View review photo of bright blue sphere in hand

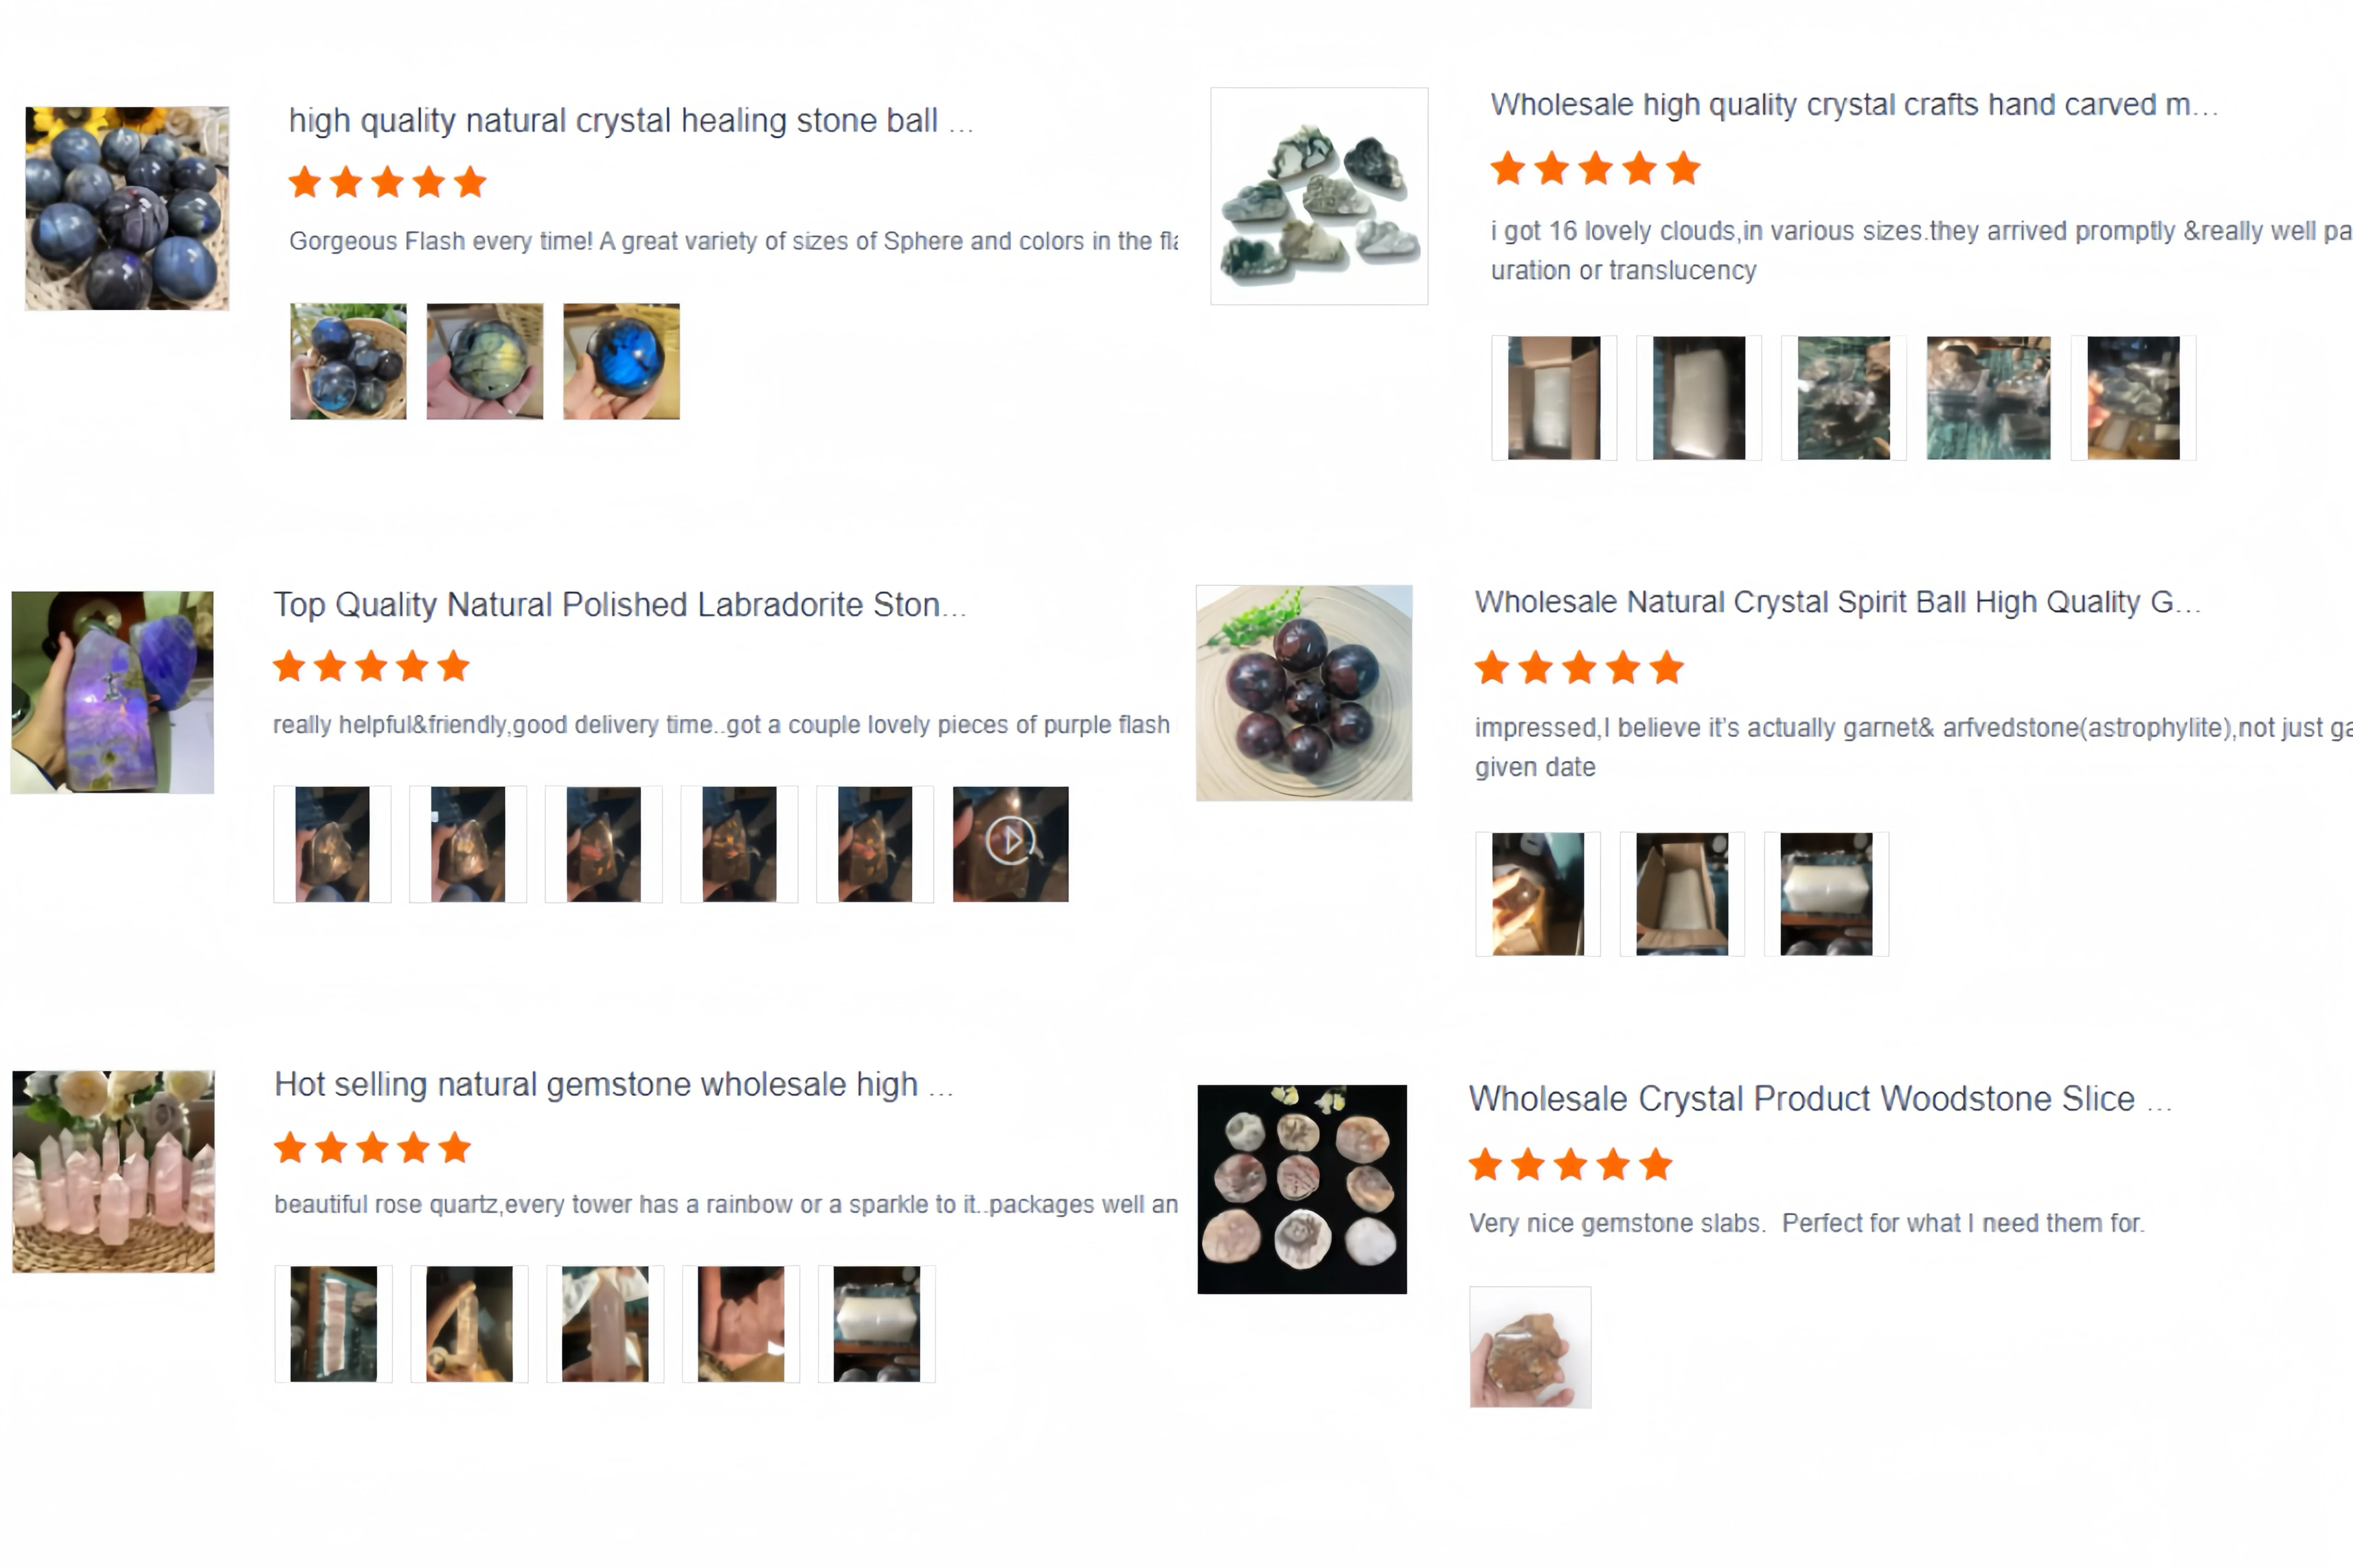pyautogui.click(x=621, y=361)
